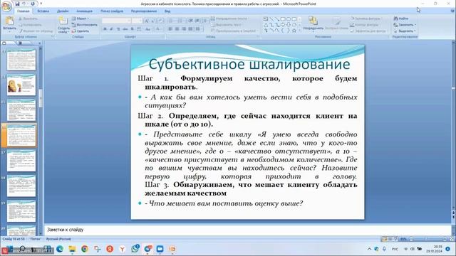Switch to the Вид (View) tab
Screen dimensions: 456x256
coord(167,11)
